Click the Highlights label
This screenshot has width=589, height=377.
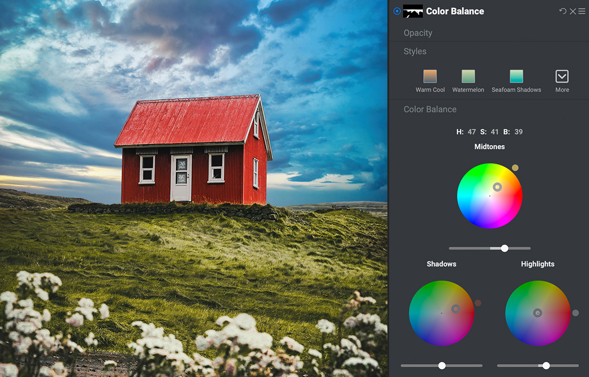coord(538,264)
